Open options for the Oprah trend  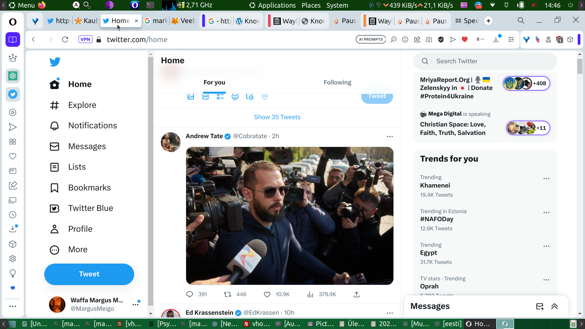tap(546, 280)
